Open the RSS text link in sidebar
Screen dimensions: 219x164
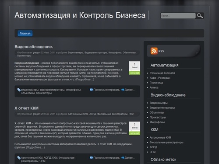[161, 51]
